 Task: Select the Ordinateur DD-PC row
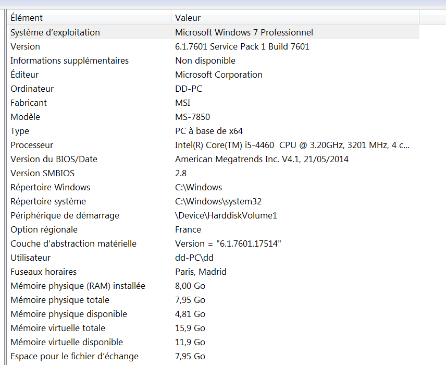[x=32, y=89]
